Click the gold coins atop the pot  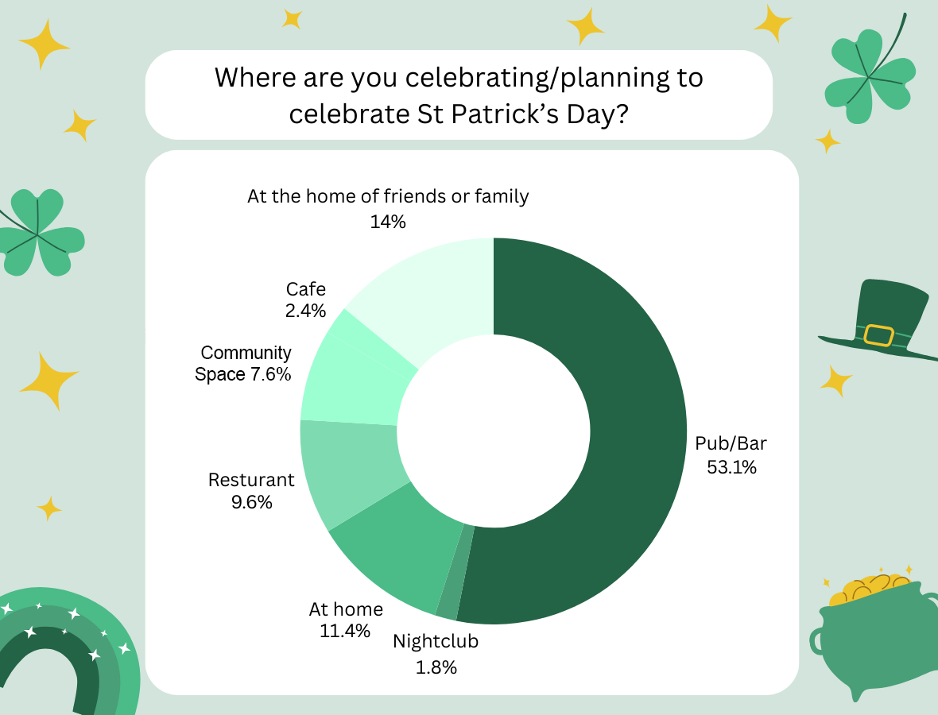(x=868, y=588)
